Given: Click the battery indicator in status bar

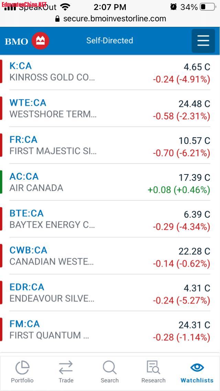Looking at the screenshot, I should 207,7.
